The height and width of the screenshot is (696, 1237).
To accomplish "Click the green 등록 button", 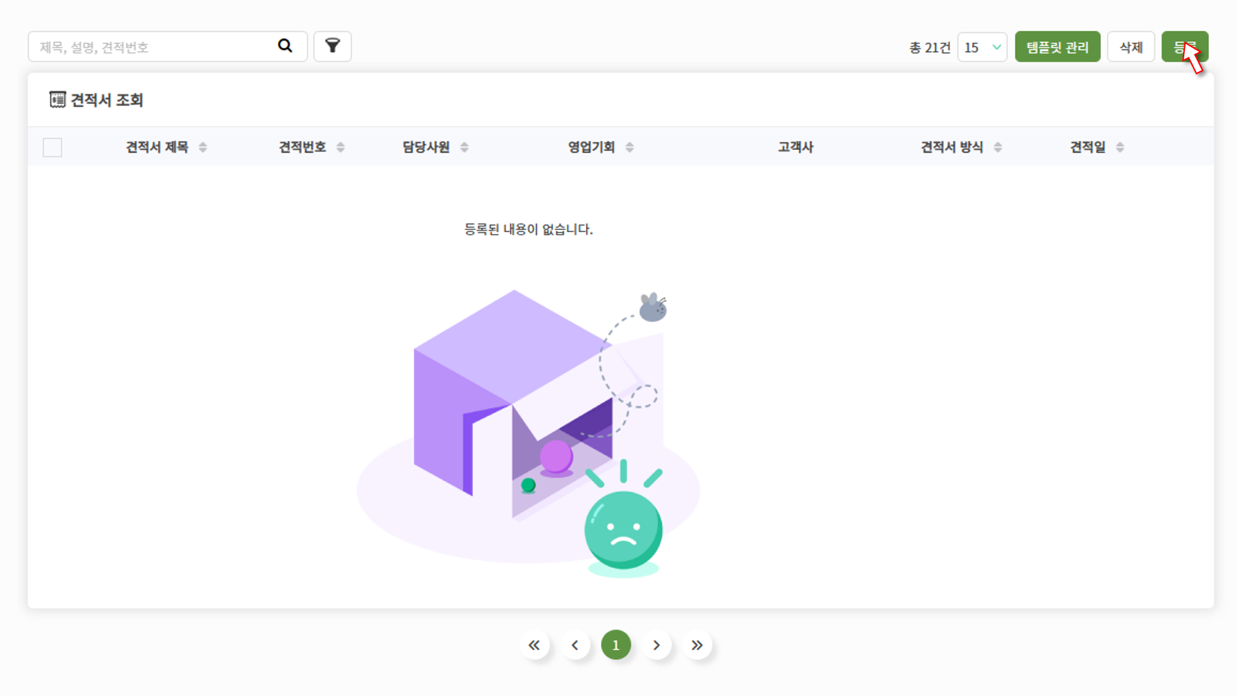I will 1185,47.
